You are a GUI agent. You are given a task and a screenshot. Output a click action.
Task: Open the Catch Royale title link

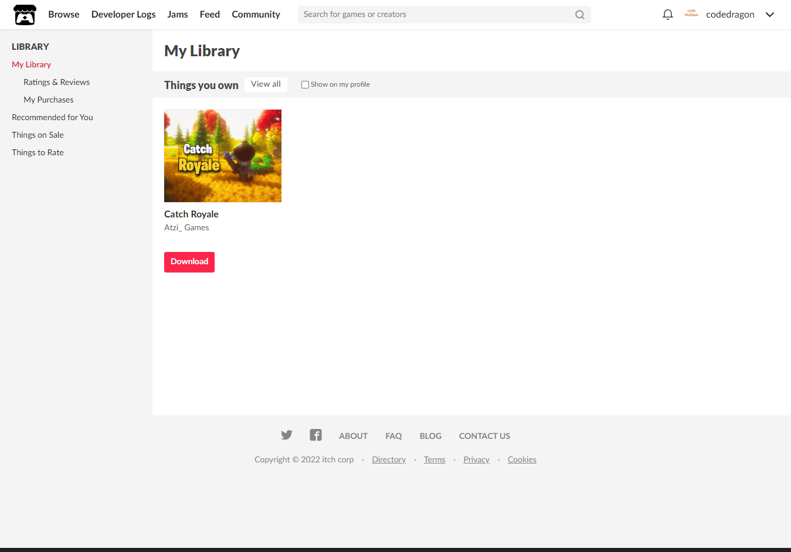191,214
